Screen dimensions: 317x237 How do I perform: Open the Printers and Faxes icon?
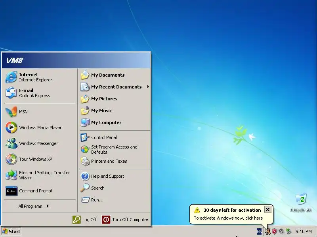click(85, 161)
